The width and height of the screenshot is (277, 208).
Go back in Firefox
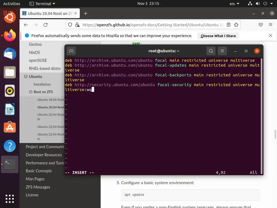point(26,25)
